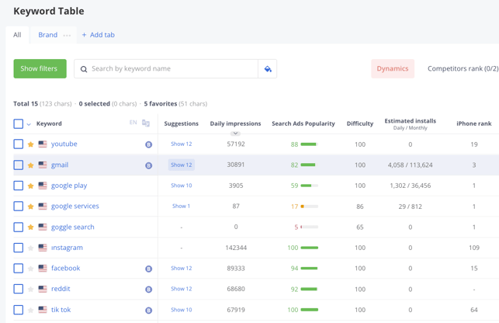
Task: Click the search magnifier icon
Action: tap(84, 69)
